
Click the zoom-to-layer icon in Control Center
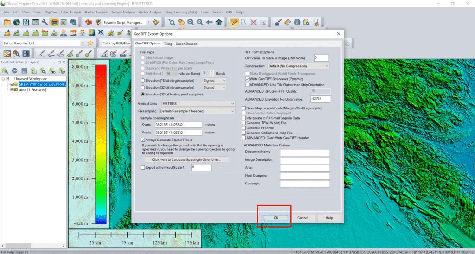43,71
